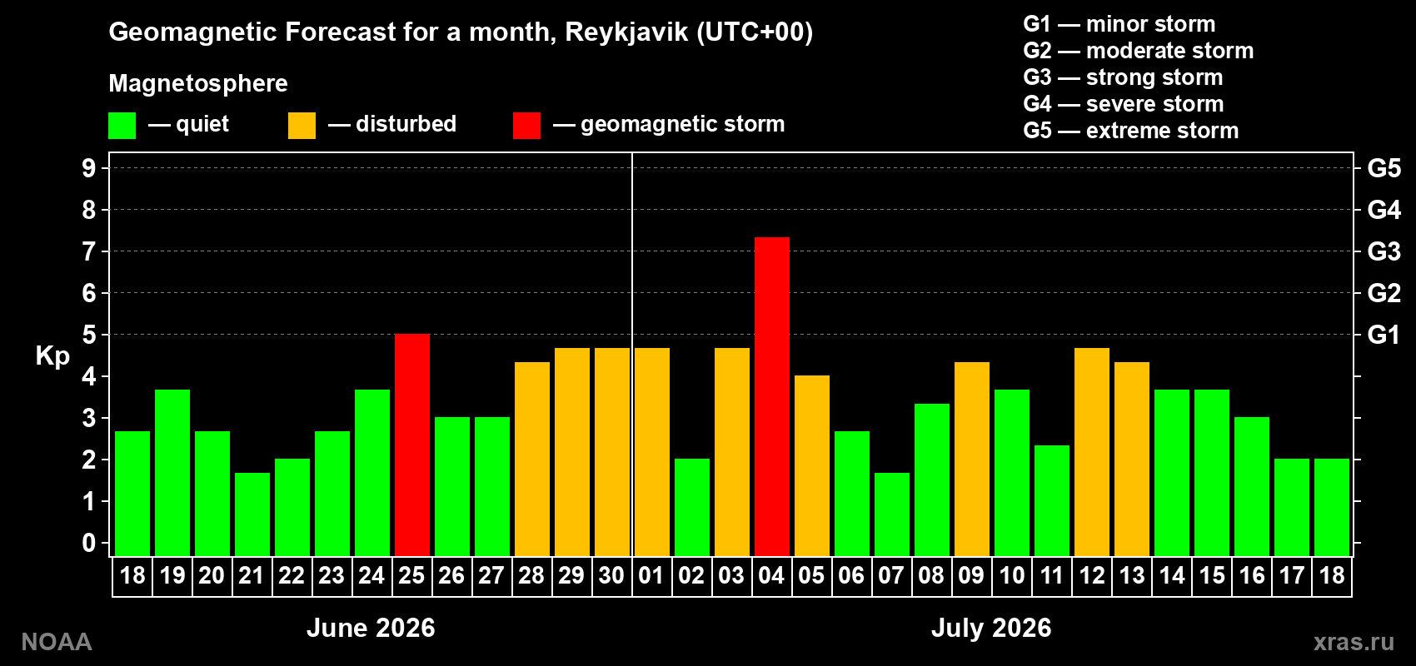Click the green bar for June 21
This screenshot has height=666, width=1416.
click(x=252, y=514)
